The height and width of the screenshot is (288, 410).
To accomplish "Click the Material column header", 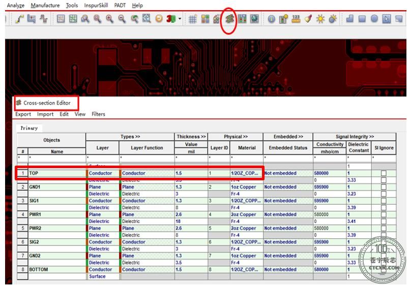I will point(247,148).
